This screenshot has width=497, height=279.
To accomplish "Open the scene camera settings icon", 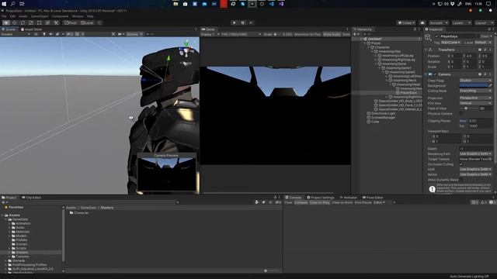I will pyautogui.click(x=120, y=34).
